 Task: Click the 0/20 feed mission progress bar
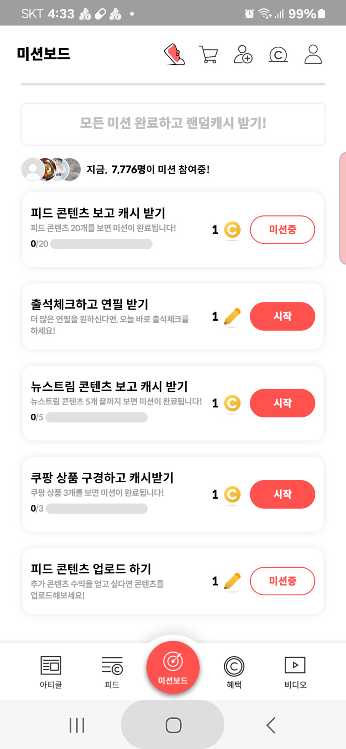click(101, 244)
